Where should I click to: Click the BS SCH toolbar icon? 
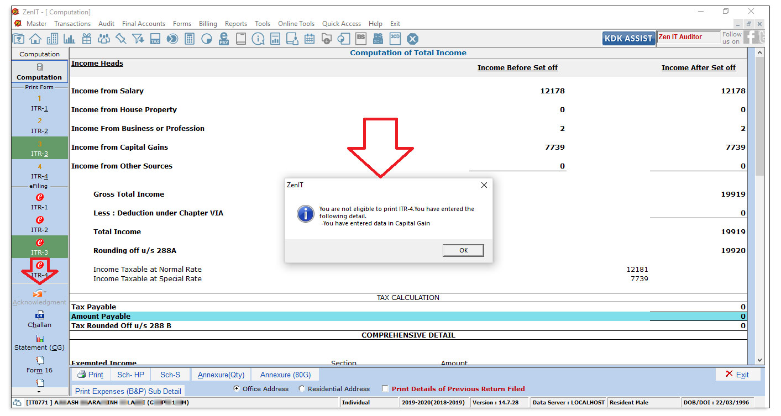(378, 38)
